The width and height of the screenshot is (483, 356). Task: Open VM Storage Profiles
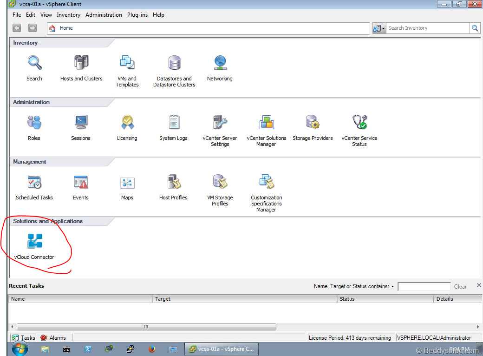(220, 182)
